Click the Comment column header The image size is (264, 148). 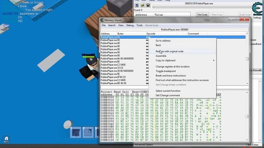(x=193, y=34)
